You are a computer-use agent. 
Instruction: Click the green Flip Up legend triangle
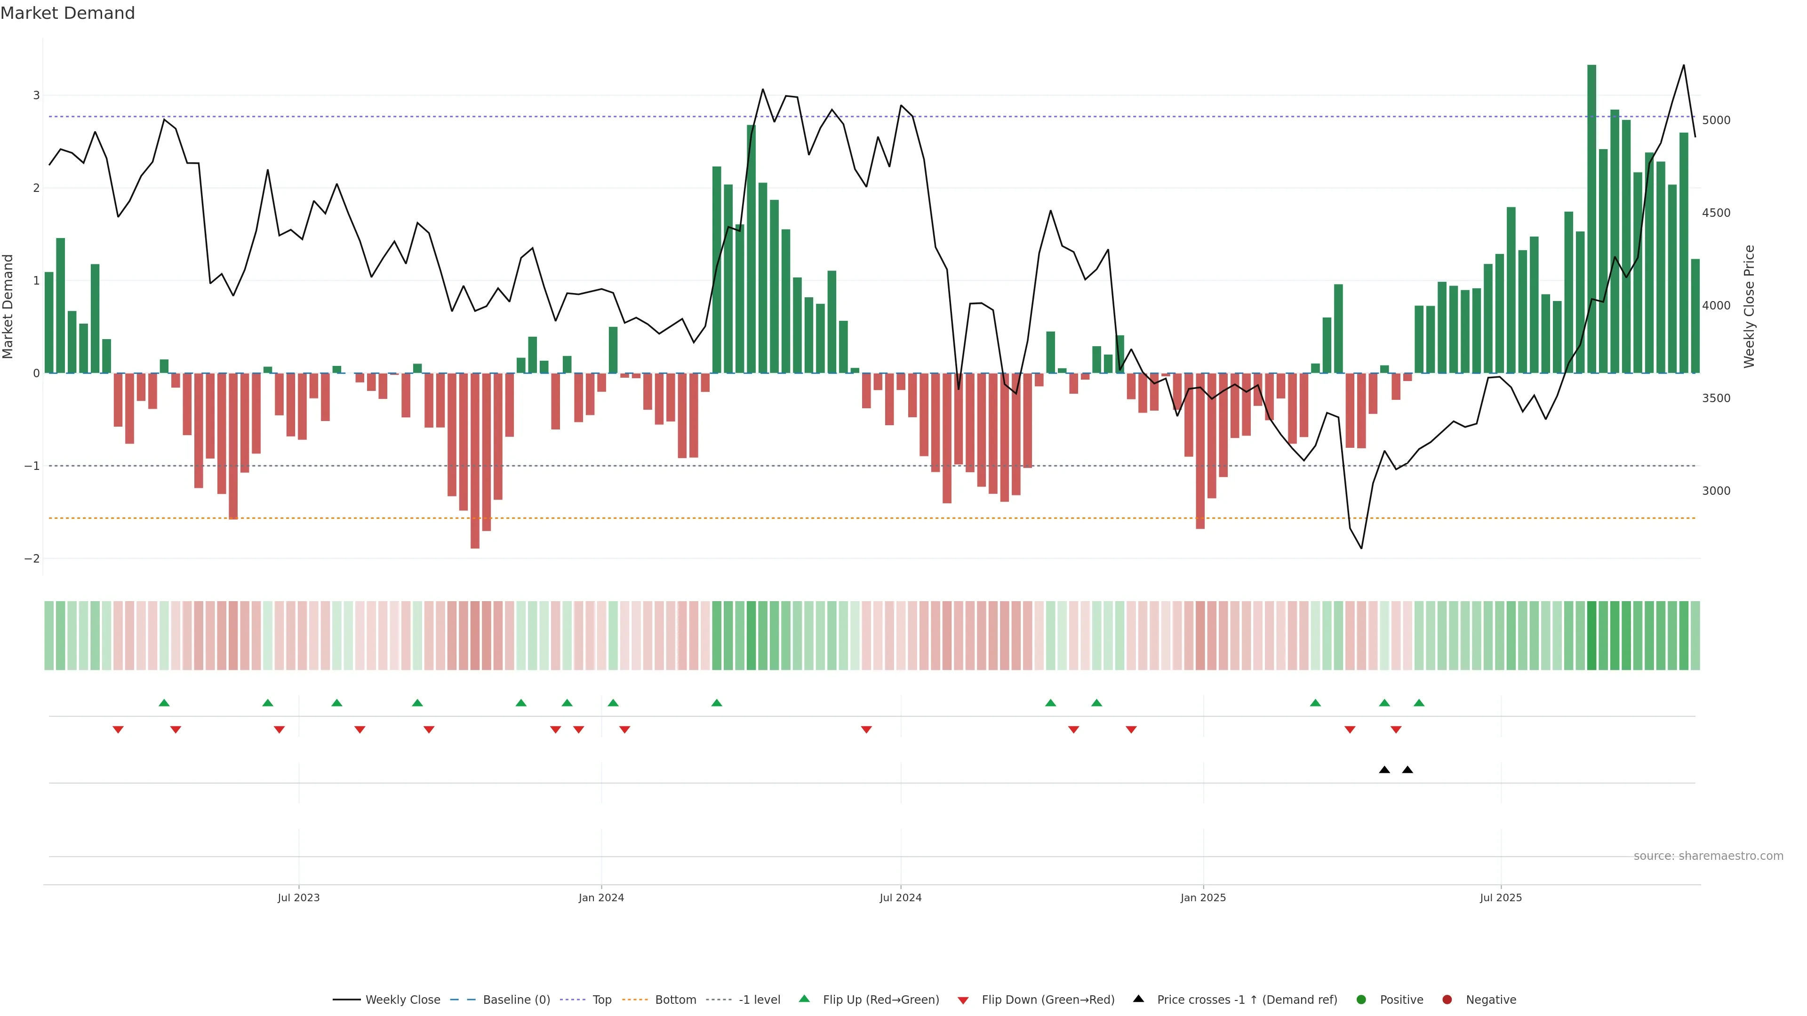click(x=804, y=999)
